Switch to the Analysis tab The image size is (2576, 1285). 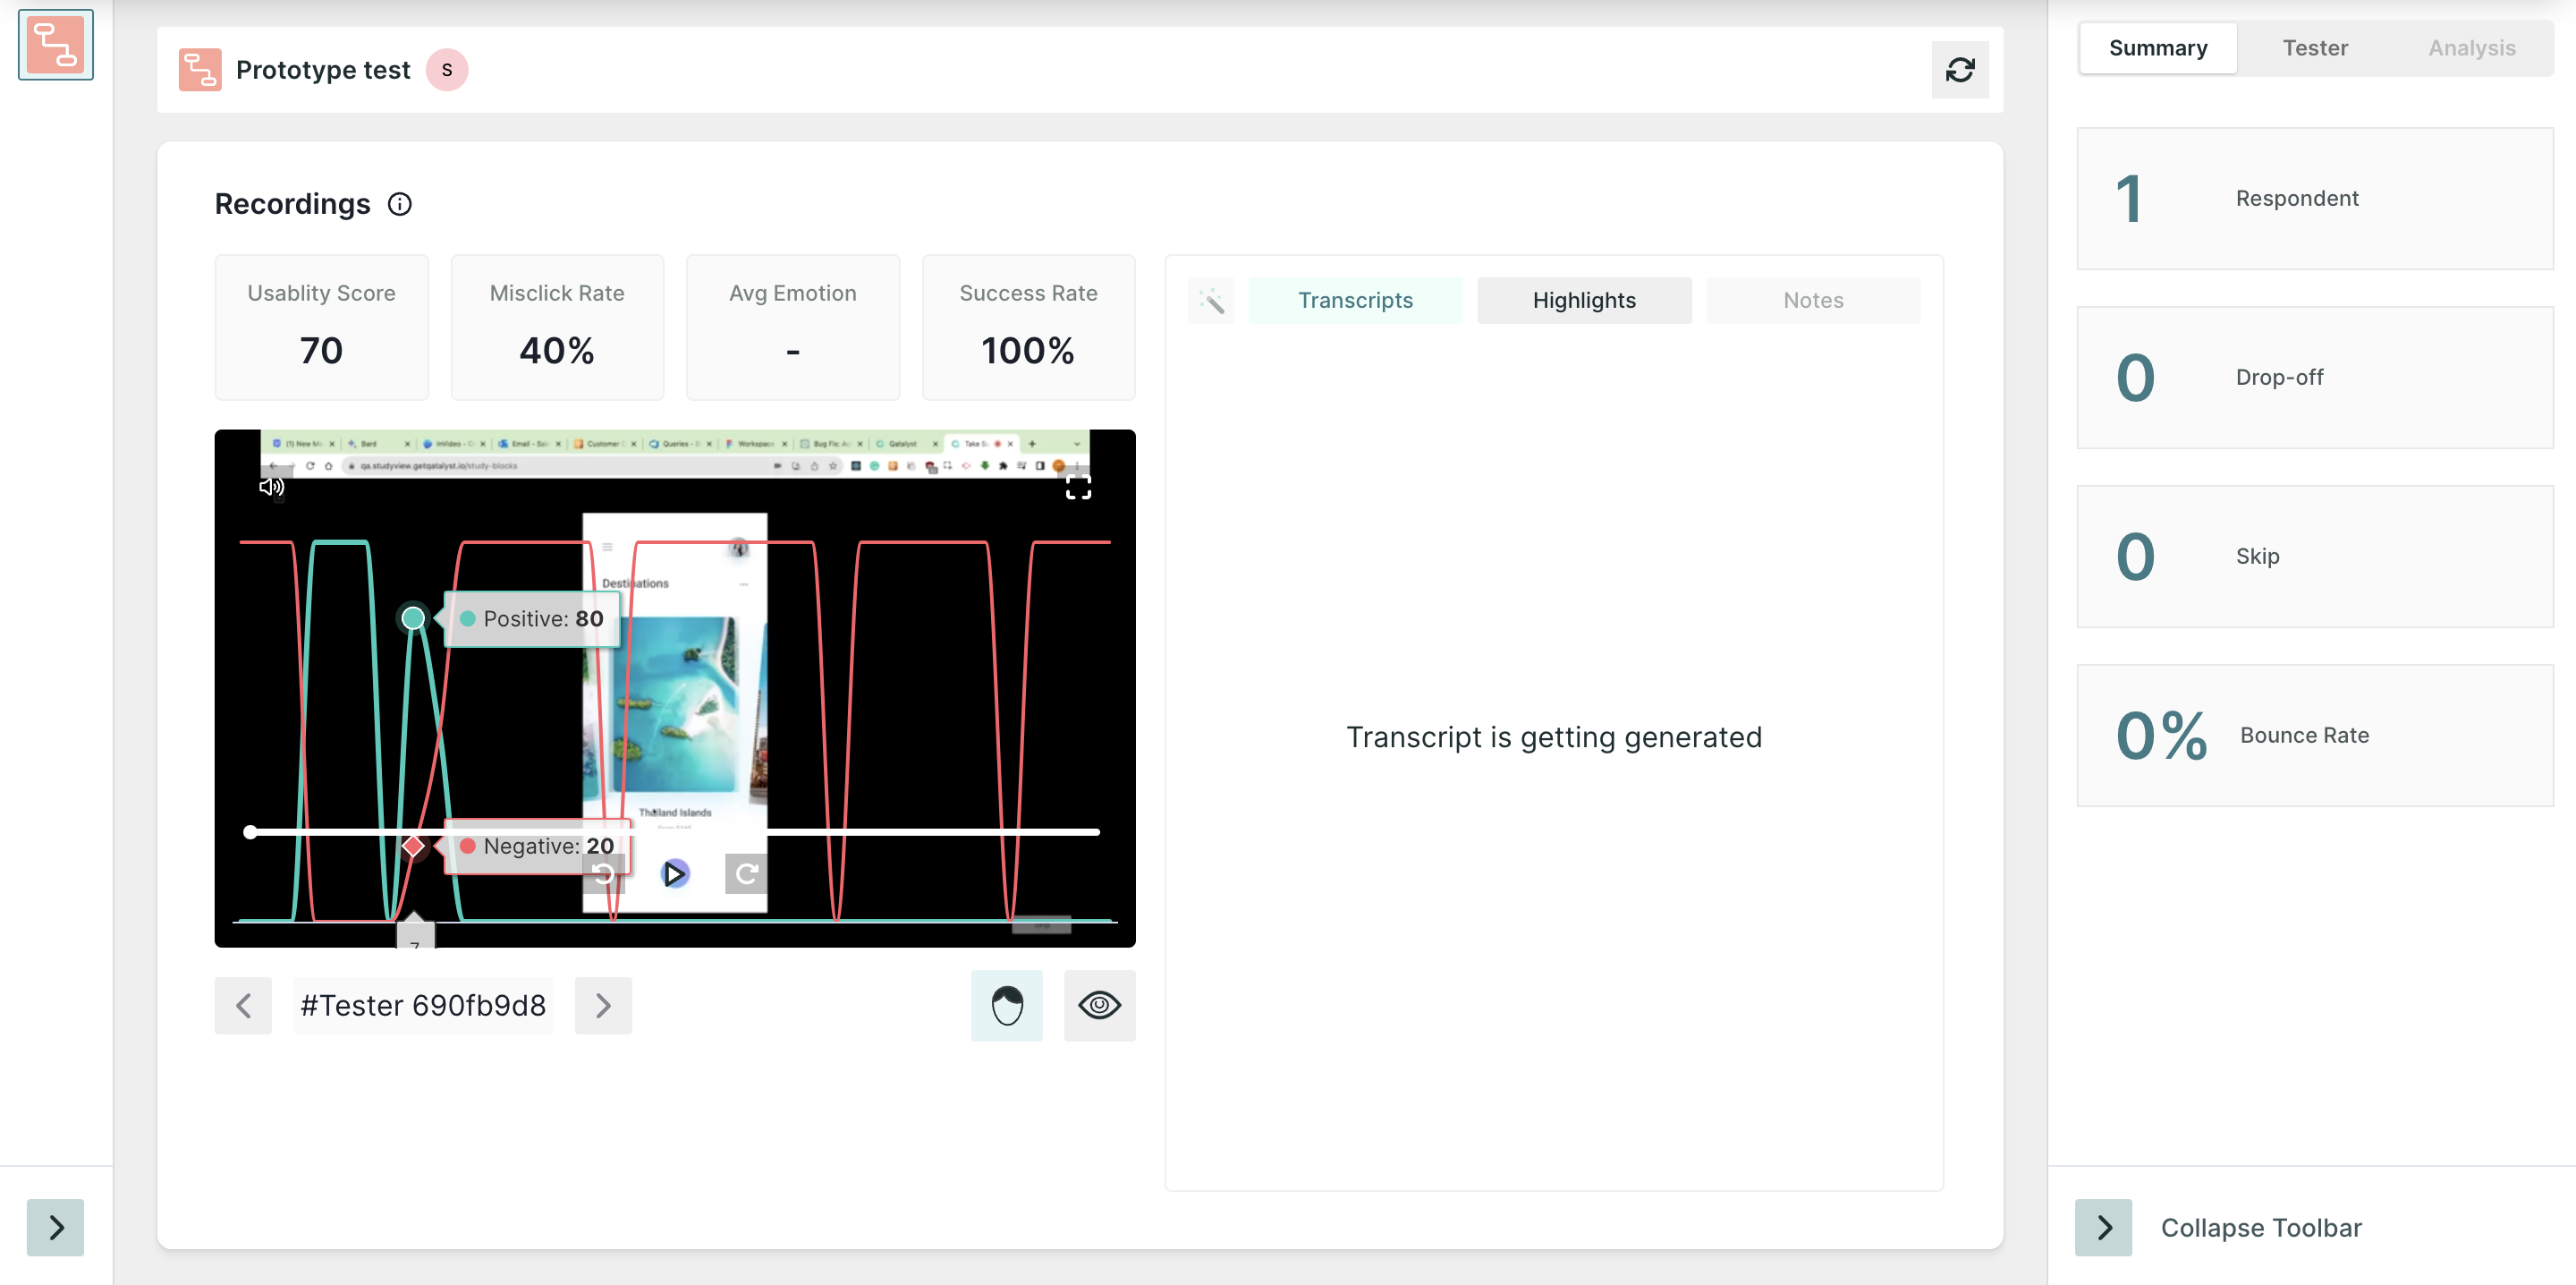pyautogui.click(x=2472, y=48)
